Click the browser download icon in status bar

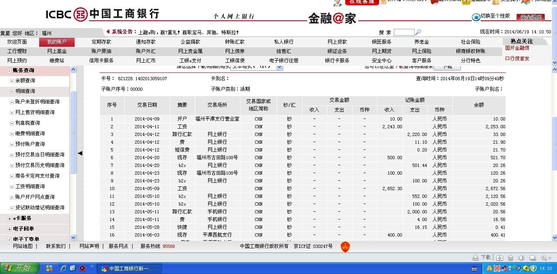(x=475, y=258)
